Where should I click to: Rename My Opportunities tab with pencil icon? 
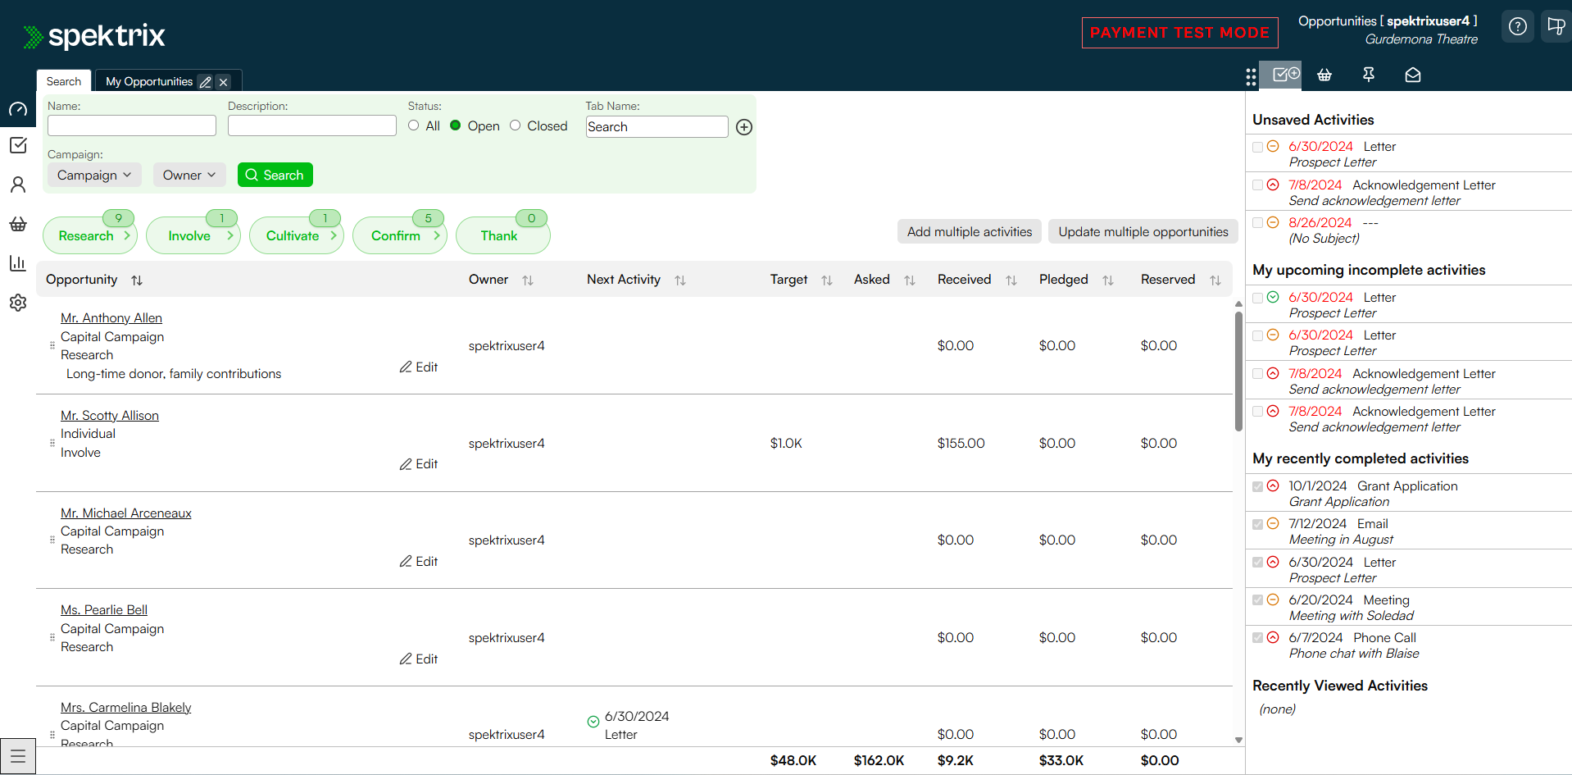pos(206,82)
